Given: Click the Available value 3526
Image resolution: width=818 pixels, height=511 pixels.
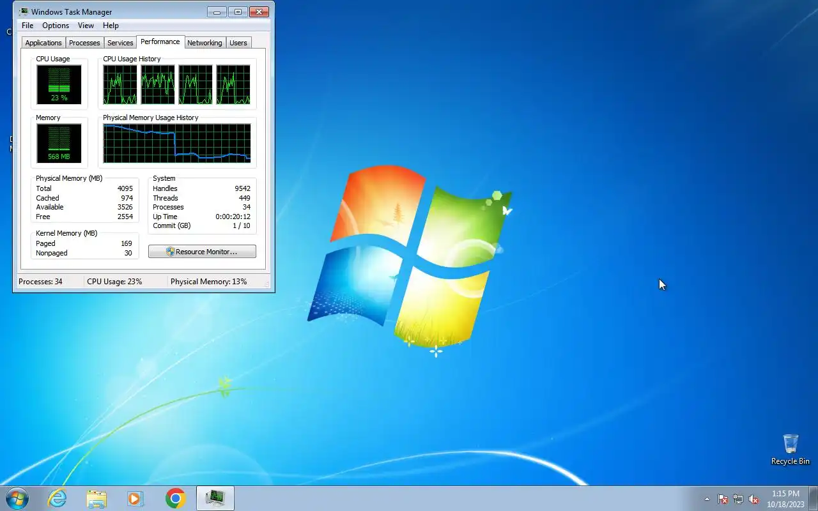Looking at the screenshot, I should [x=125, y=207].
